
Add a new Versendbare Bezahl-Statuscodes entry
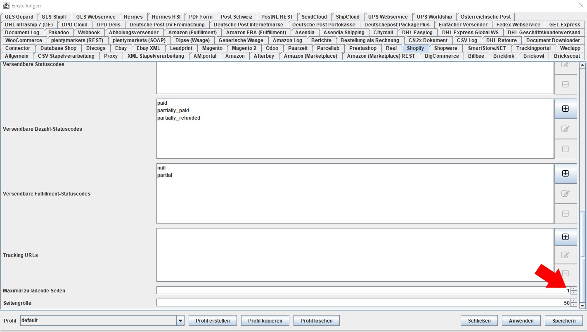point(566,108)
